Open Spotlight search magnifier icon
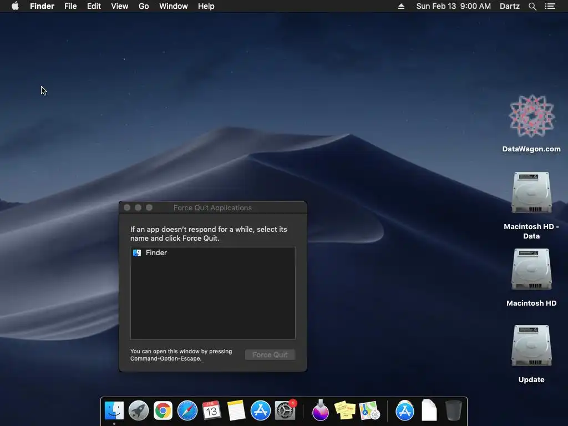Image resolution: width=568 pixels, height=426 pixels. pyautogui.click(x=532, y=6)
